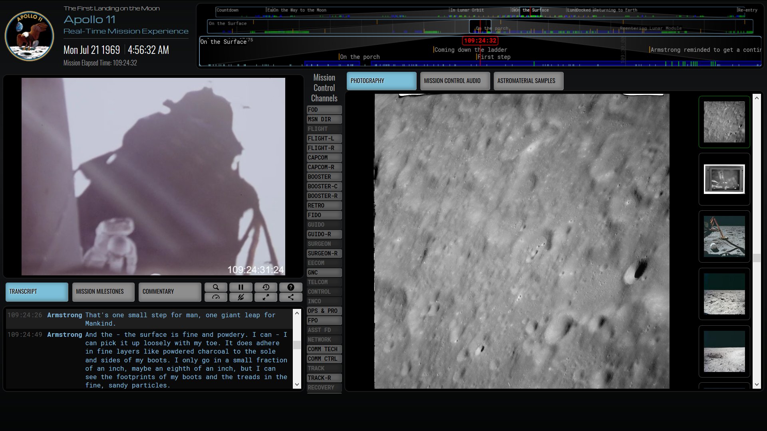Select the BOOSTER-R channel
Screen dimensions: 767x431
pos(324,196)
